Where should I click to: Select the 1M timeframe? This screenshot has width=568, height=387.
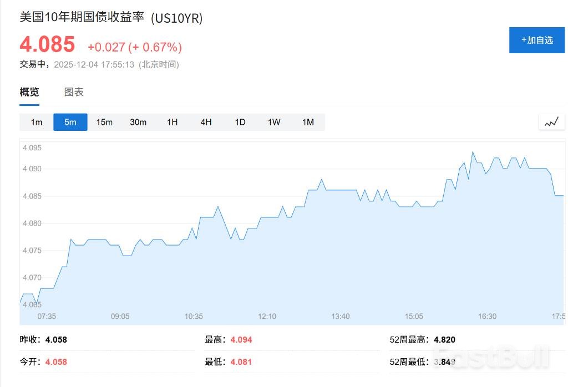(308, 122)
